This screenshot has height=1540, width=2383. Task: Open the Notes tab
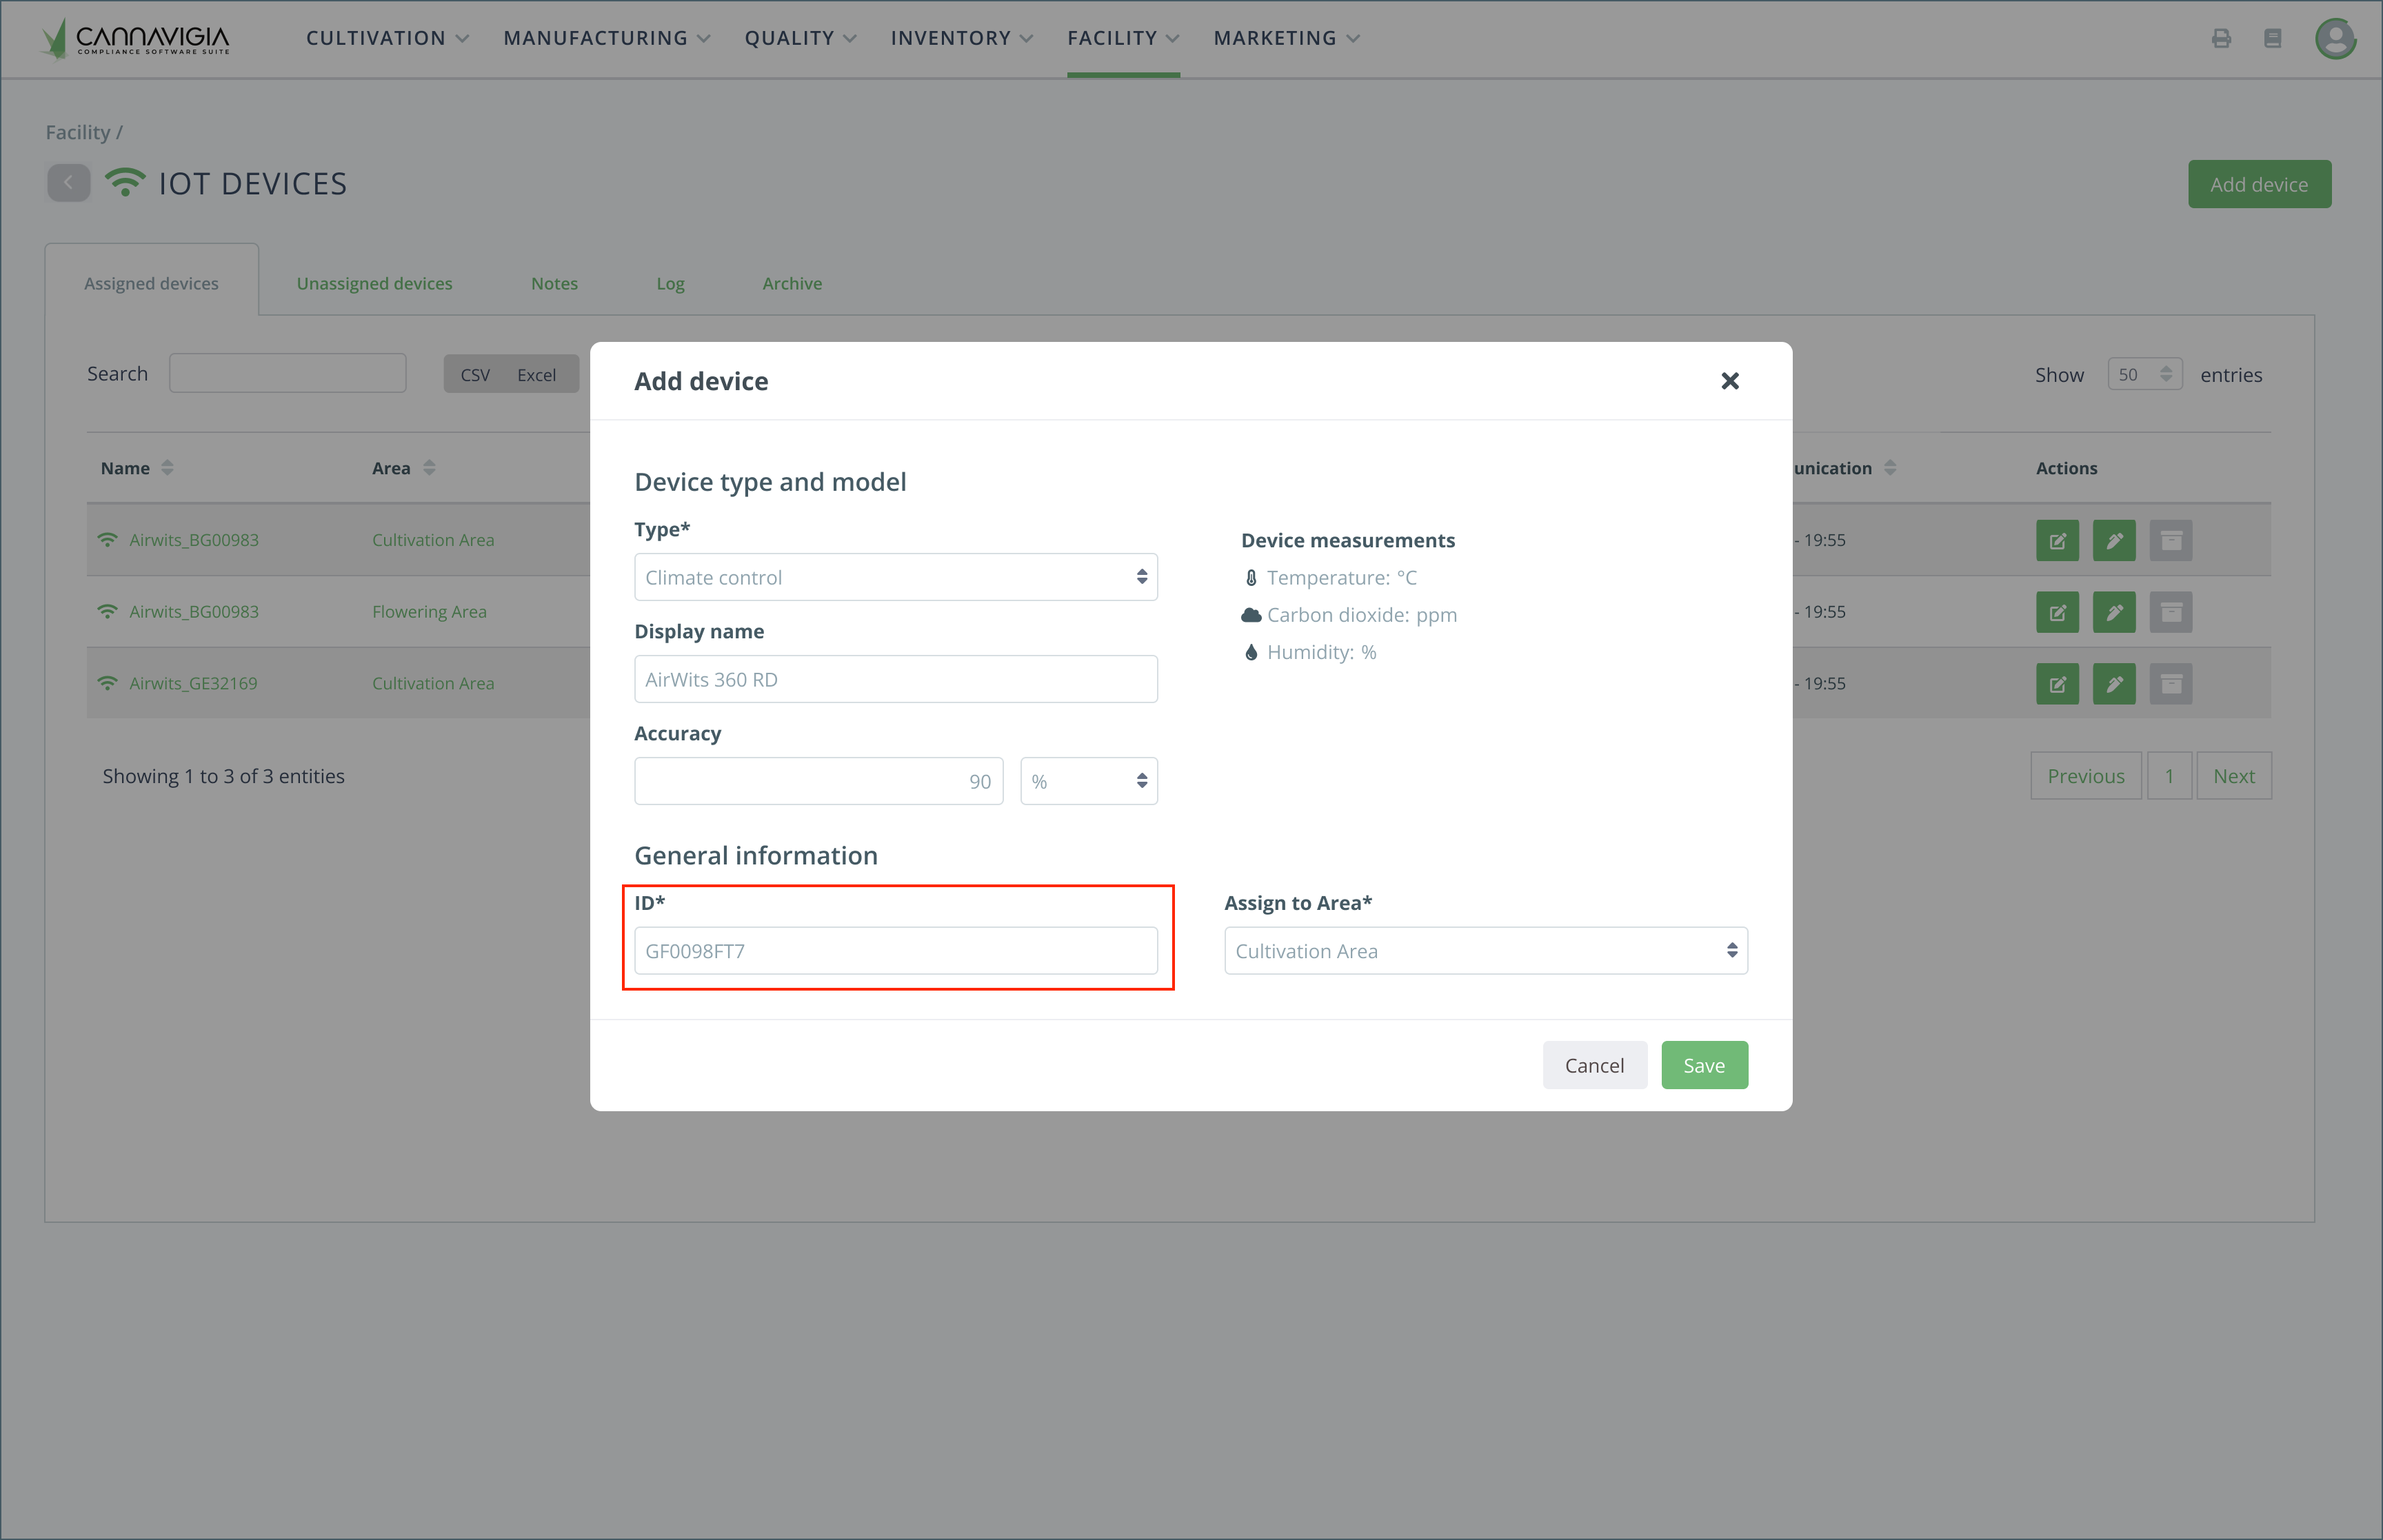click(x=554, y=283)
